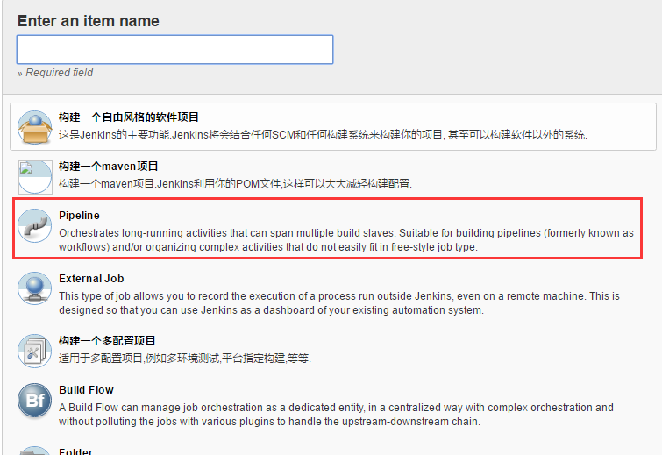Screen dimensions: 662x455
Task: Click the multi-configuration project icon
Action: click(34, 351)
